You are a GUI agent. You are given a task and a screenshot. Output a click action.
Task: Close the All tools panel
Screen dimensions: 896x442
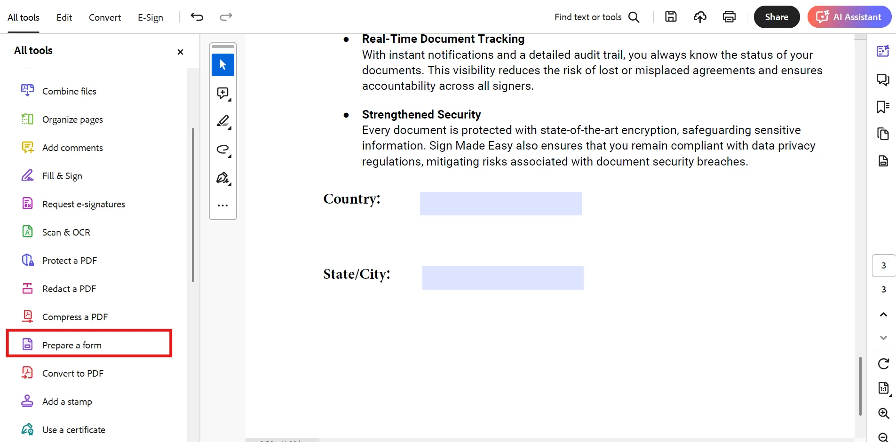(x=180, y=52)
